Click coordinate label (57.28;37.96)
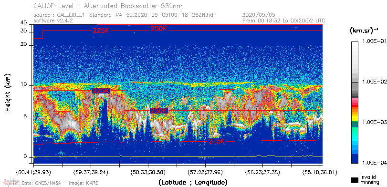387x187 pixels. 205,172
